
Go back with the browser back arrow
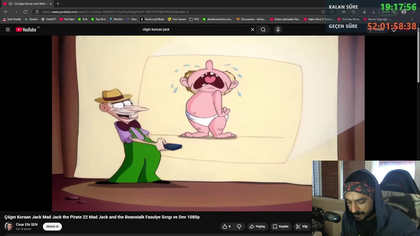[x=6, y=12]
